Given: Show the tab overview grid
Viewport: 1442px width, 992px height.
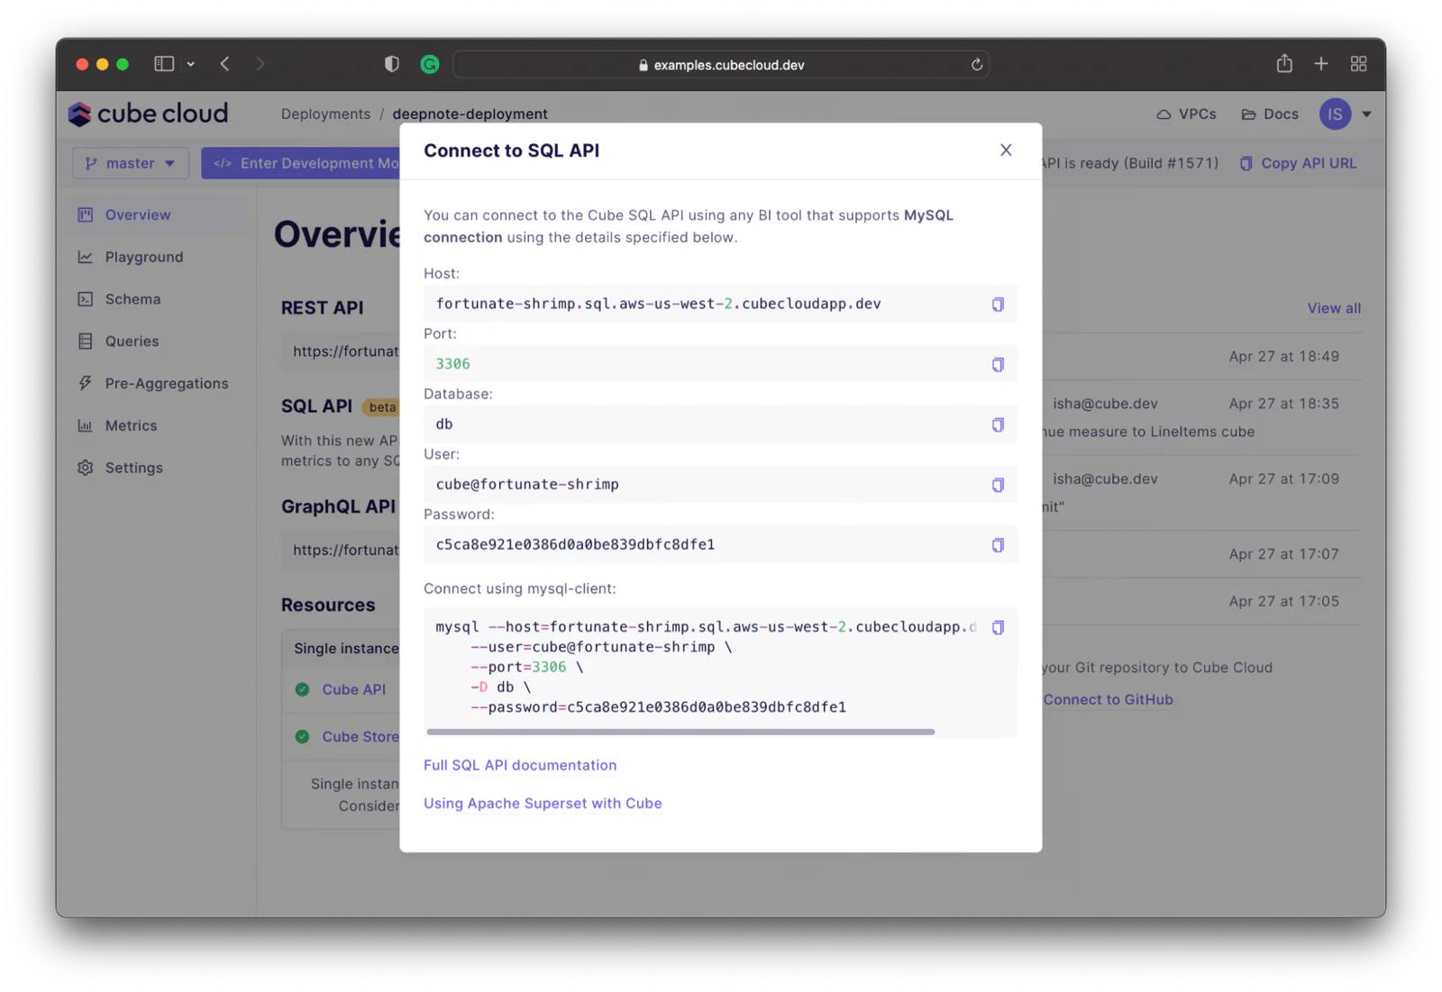Looking at the screenshot, I should 1358,64.
